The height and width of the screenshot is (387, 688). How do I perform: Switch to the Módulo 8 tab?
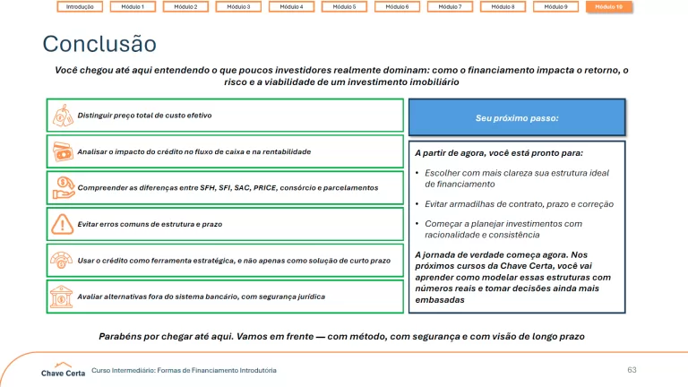point(503,7)
